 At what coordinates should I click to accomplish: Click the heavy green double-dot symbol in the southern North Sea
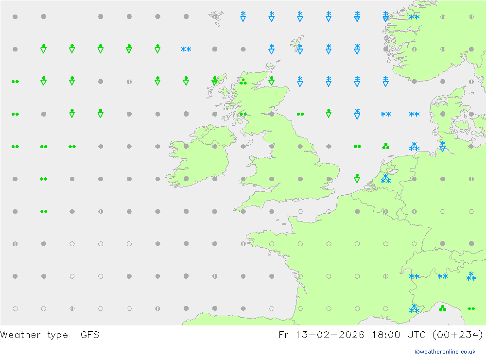point(357,146)
